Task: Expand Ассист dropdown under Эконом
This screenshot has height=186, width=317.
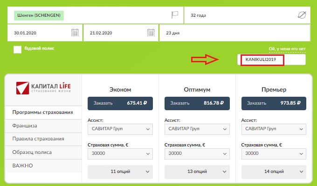Action: [x=120, y=129]
